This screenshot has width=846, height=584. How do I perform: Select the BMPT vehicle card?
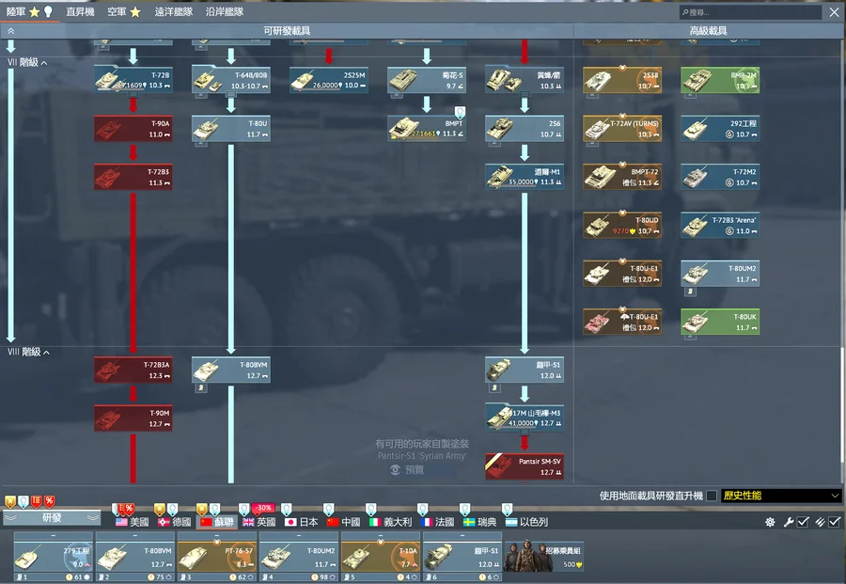[x=426, y=129]
